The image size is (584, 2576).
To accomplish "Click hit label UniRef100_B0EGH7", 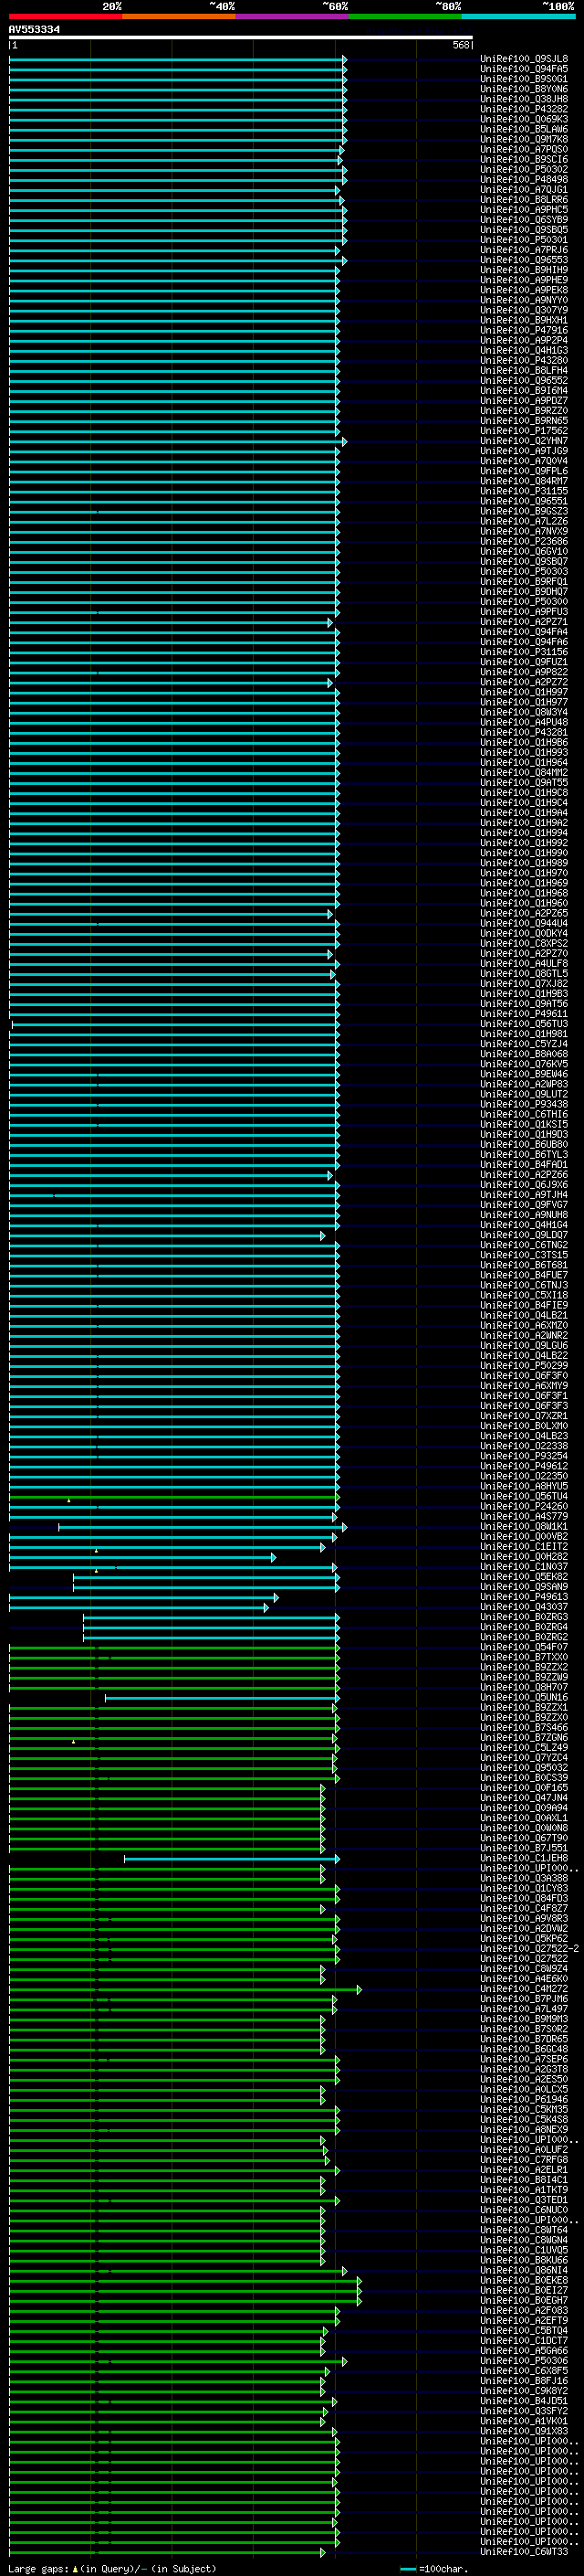I will [x=524, y=2301].
